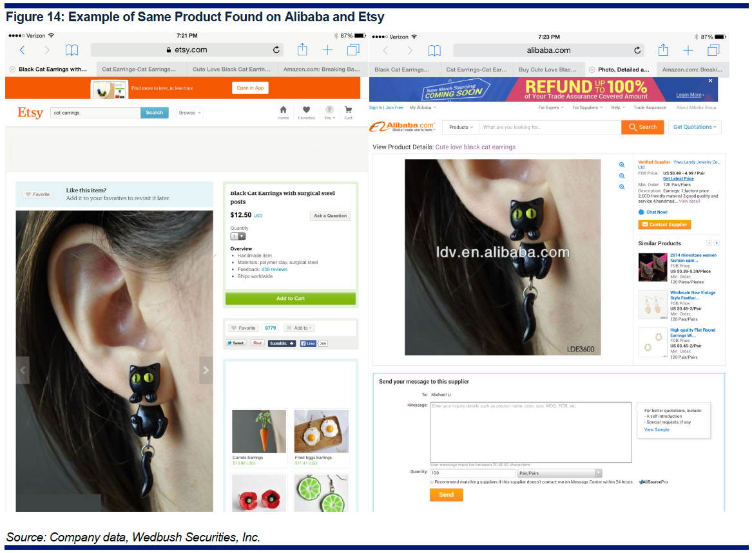Open bookmarks in the etsy.com Safari window

click(x=72, y=50)
